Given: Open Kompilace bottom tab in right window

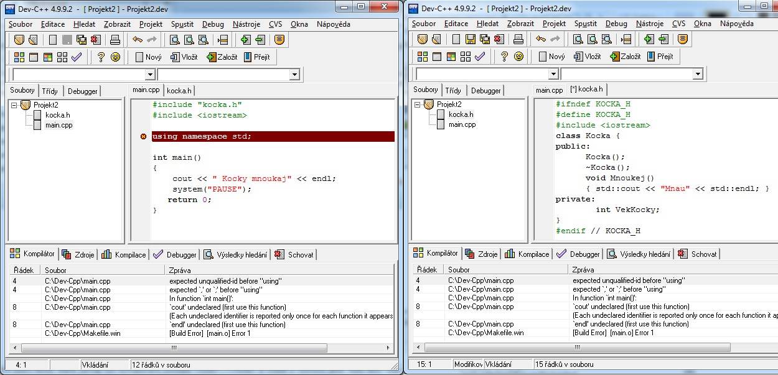Looking at the screenshot, I should pyautogui.click(x=527, y=254).
